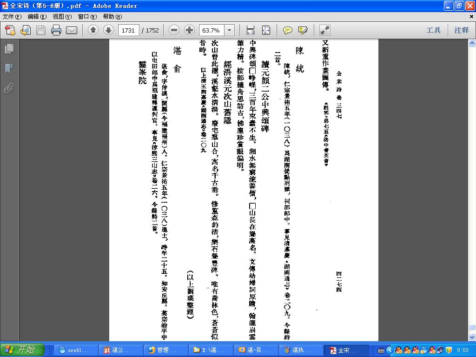476x357 pixels.
Task: Open the 帮助 menu
Action: coord(112,16)
